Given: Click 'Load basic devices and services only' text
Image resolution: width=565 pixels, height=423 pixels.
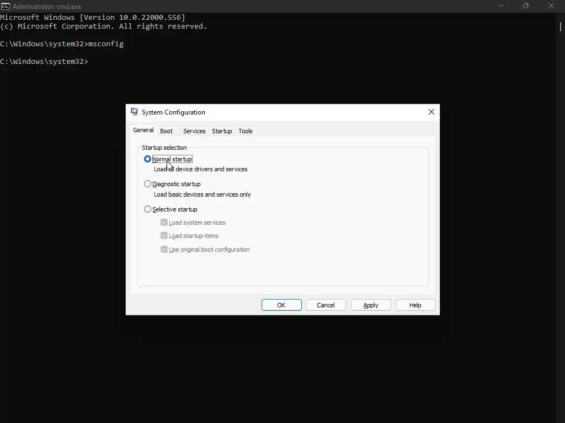Looking at the screenshot, I should click(x=202, y=194).
